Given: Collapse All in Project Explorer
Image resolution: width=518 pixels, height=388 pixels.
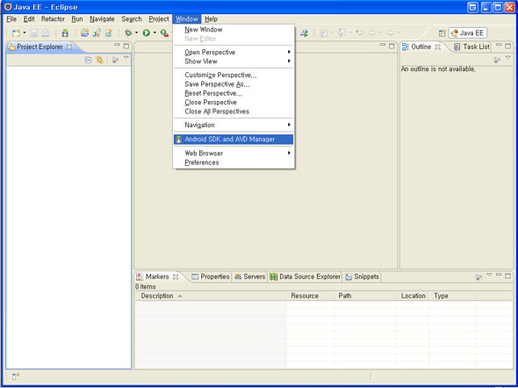Looking at the screenshot, I should pos(88,60).
